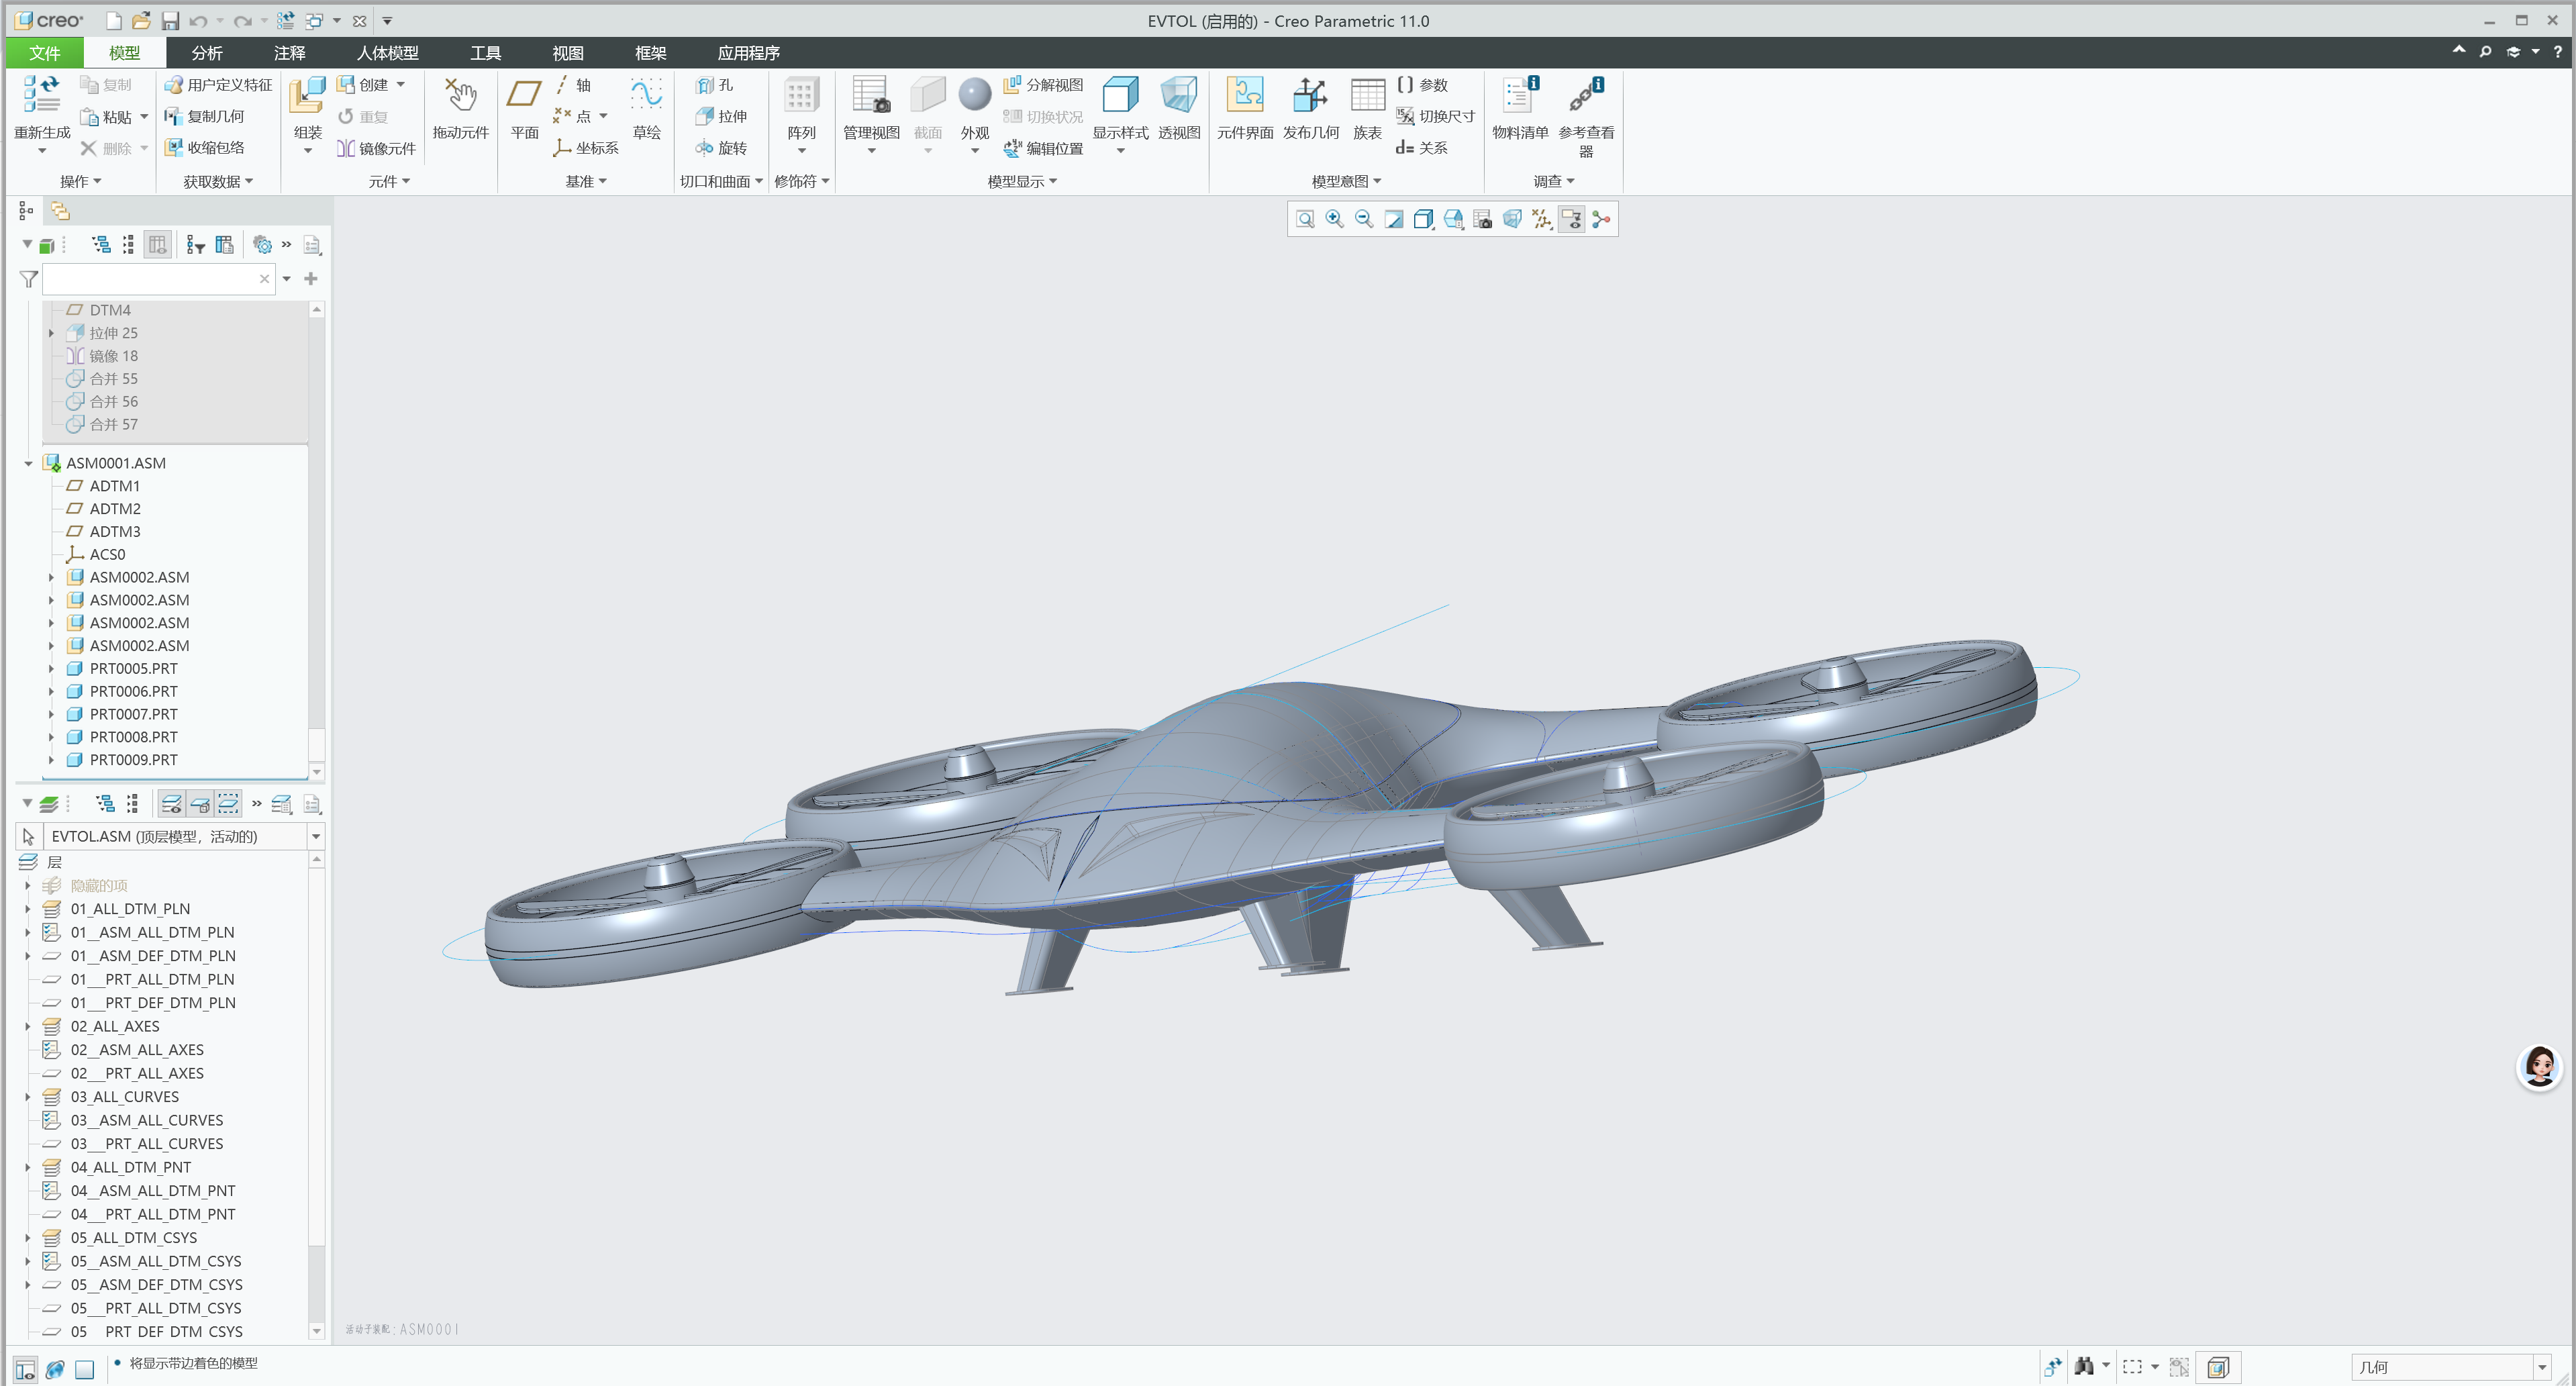Switch to the 注释 ribbon tab
Screen dimensions: 2576x1386
pyautogui.click(x=290, y=53)
